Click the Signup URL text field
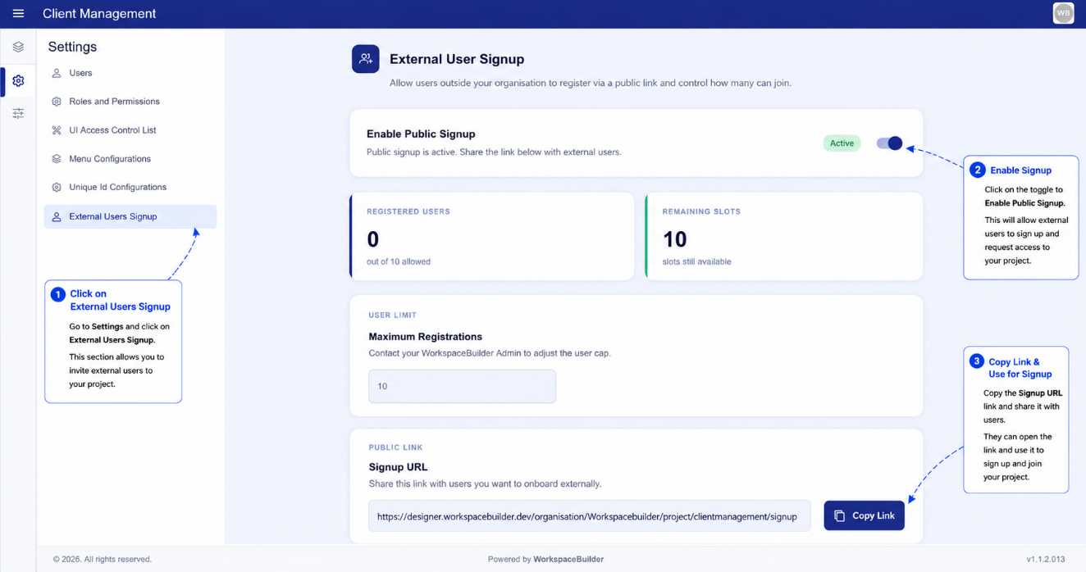 pos(589,516)
